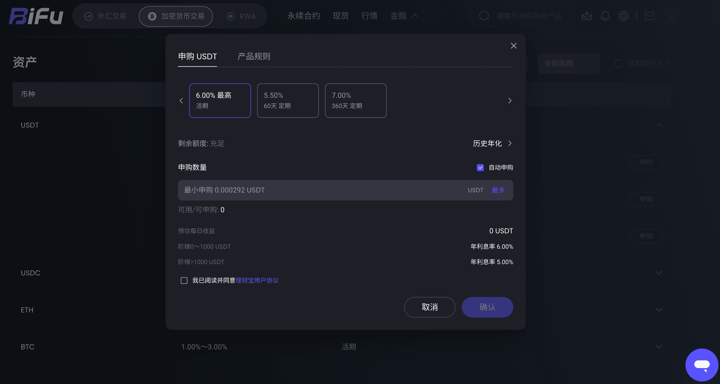Click 剩余额度: 充足 text

(x=201, y=143)
